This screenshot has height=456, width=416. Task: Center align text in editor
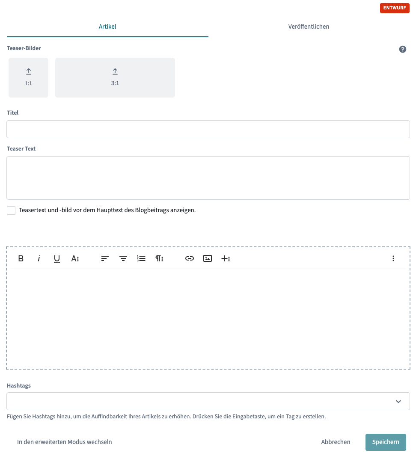tap(123, 258)
